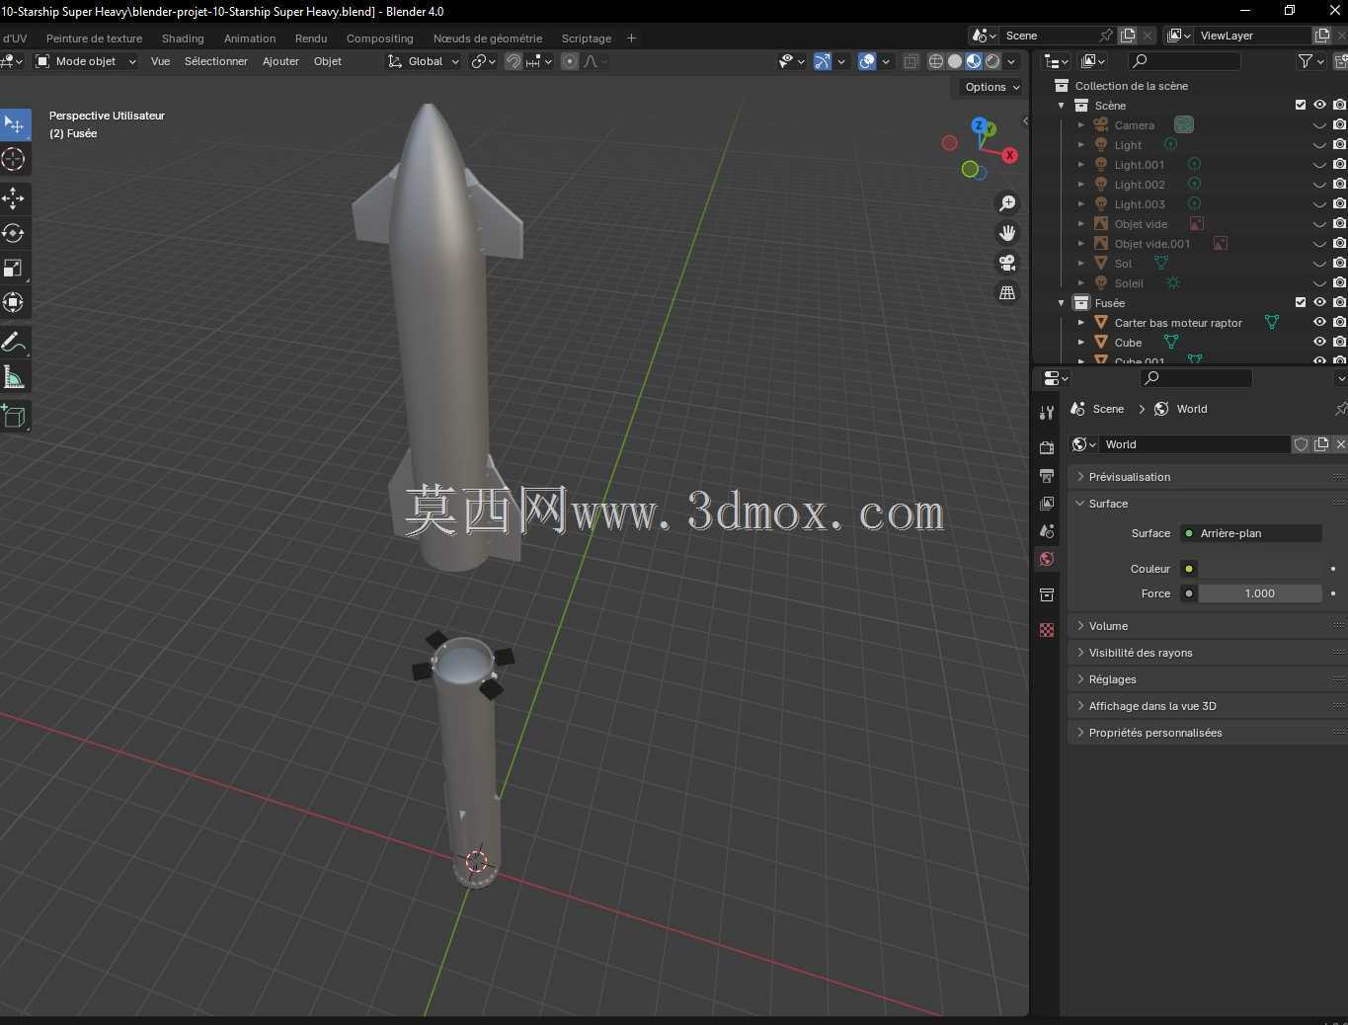Pin the properties editor context
This screenshot has height=1025, width=1348.
click(x=1340, y=409)
